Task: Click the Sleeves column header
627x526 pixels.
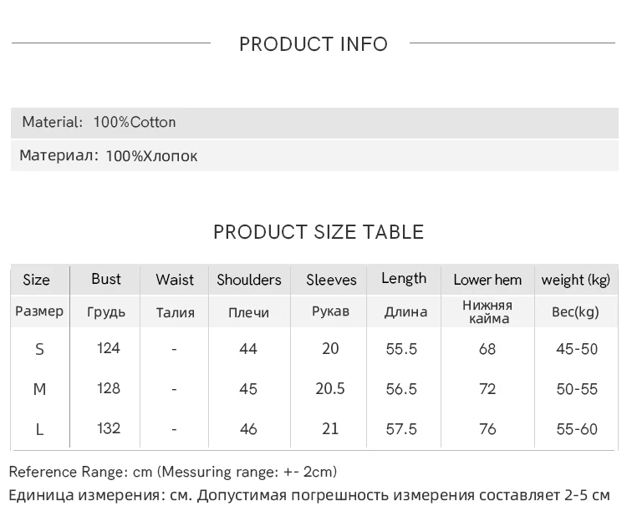Action: (x=331, y=280)
